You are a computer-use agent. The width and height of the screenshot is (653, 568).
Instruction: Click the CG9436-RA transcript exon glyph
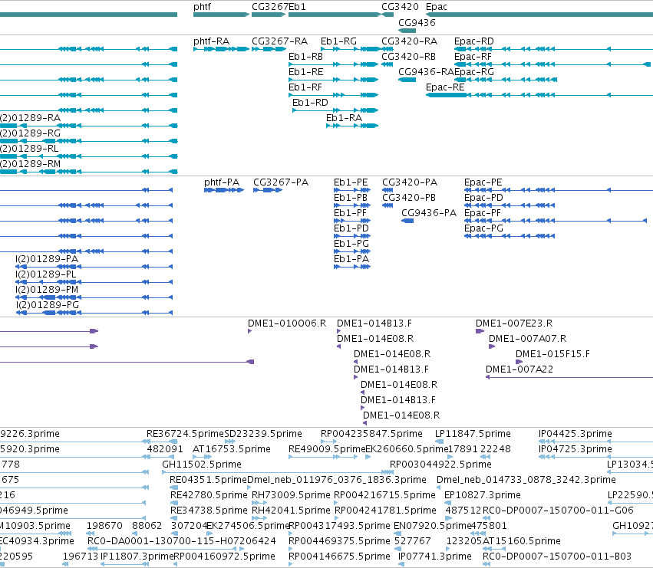pos(407,80)
